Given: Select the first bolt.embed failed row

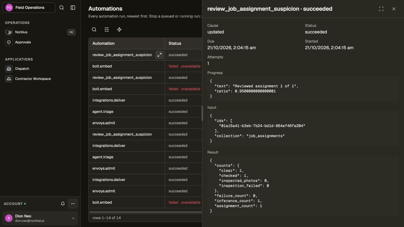Looking at the screenshot, I should coord(145,66).
